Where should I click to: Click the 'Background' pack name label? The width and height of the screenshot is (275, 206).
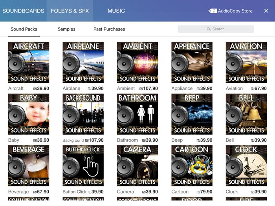tap(73, 140)
